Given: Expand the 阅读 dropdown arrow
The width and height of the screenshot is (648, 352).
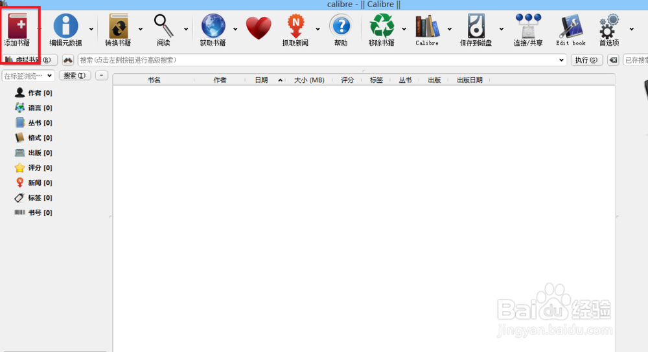Looking at the screenshot, I should pyautogui.click(x=186, y=29).
